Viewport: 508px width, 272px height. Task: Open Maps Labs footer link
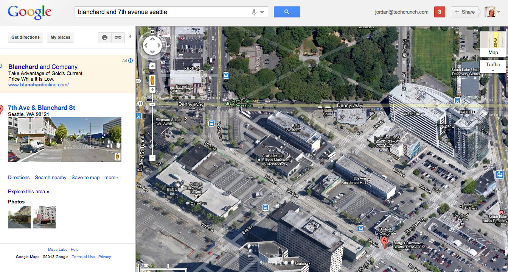pyautogui.click(x=57, y=250)
